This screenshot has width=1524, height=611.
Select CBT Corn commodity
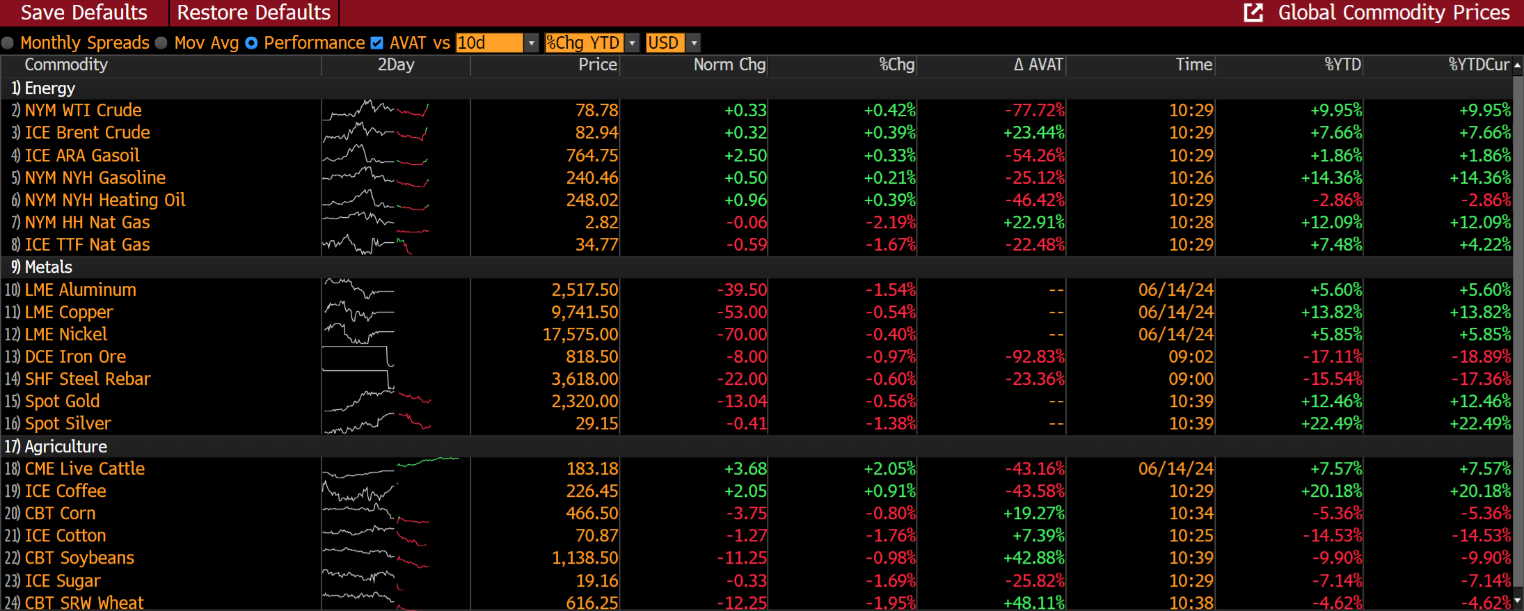[60, 513]
